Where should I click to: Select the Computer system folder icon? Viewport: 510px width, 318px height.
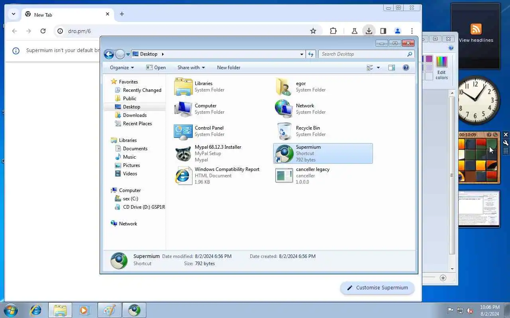[183, 109]
